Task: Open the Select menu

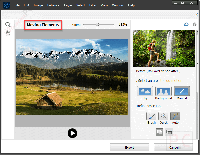Action: point(81,5)
